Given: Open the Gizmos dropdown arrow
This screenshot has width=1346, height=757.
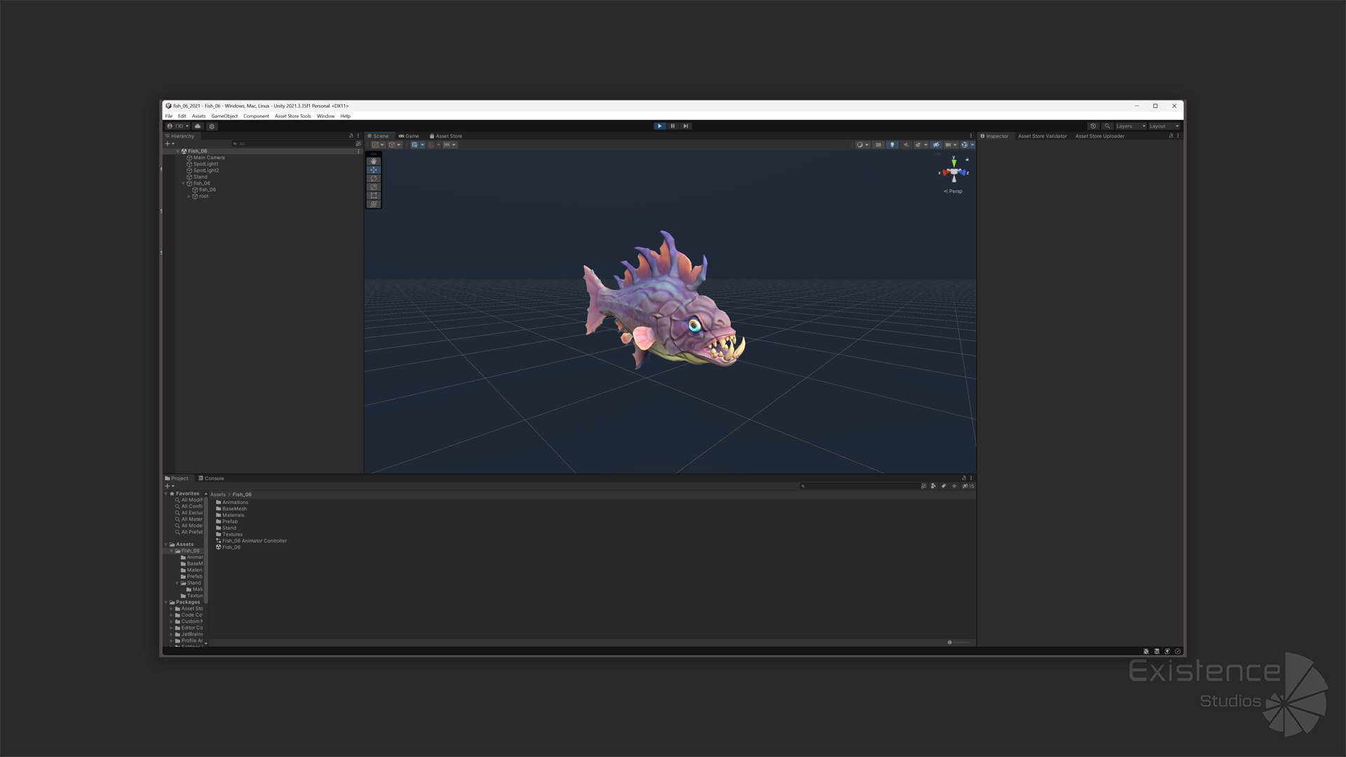Looking at the screenshot, I should click(972, 145).
